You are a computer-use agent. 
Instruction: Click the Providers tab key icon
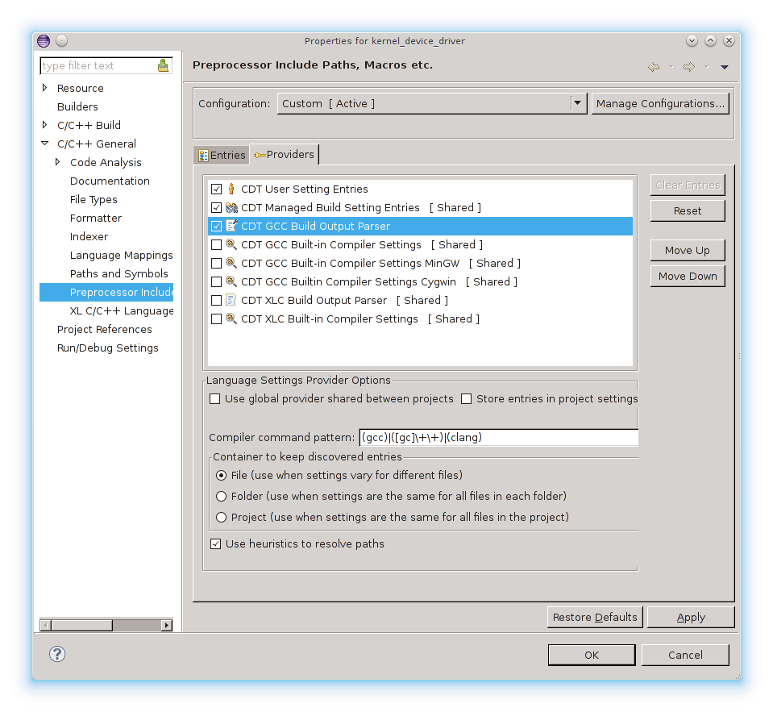260,156
